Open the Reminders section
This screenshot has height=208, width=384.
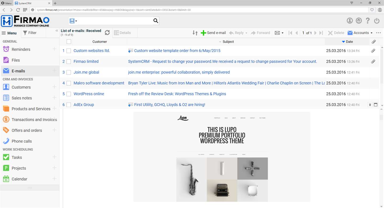[21, 49]
